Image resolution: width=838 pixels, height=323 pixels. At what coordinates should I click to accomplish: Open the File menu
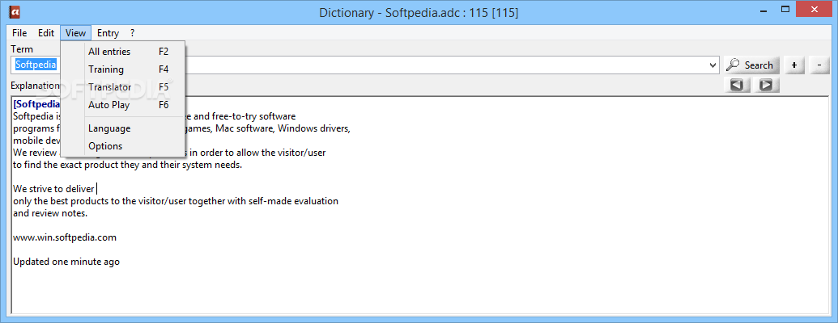19,33
